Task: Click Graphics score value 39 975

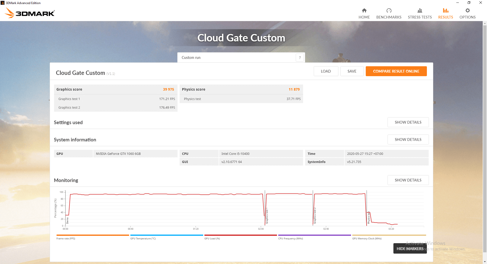Action: point(168,89)
